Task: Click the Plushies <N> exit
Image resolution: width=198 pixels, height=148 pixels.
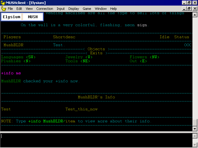Action: pyautogui.click(x=16, y=61)
